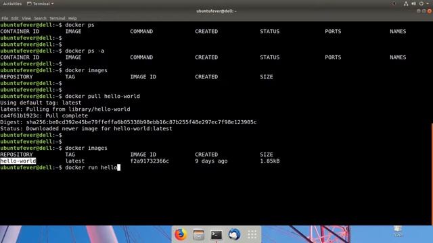Click the 'latest' tag value
This screenshot has height=243, width=433.
(x=75, y=161)
